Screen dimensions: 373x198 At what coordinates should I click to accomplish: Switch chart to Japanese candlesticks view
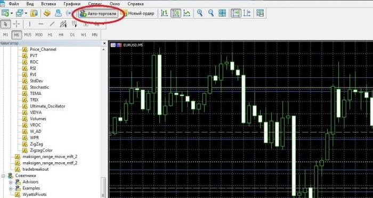pos(176,13)
